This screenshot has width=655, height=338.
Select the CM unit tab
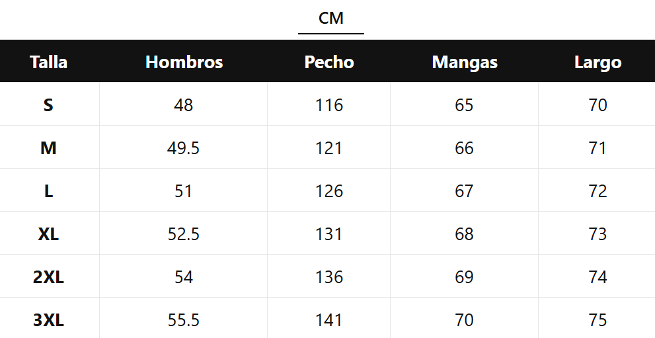tap(330, 19)
